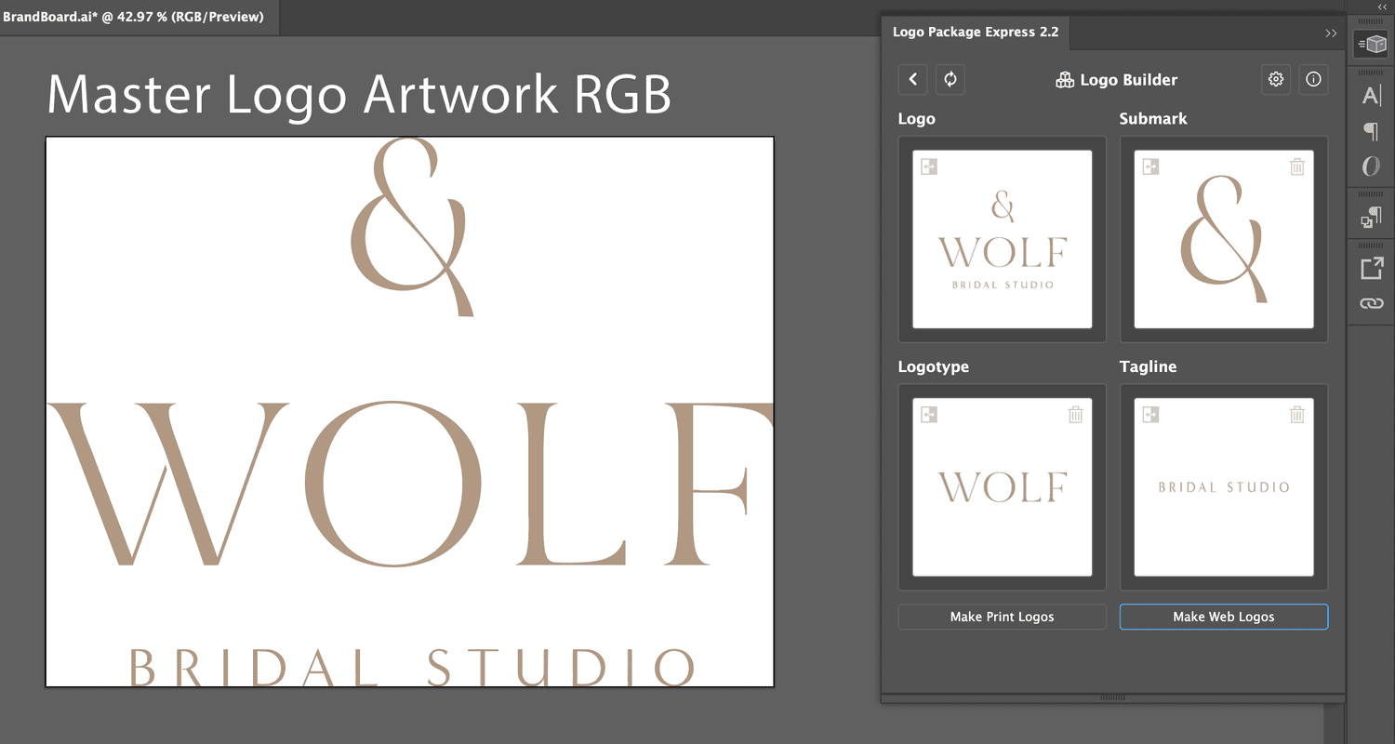Click the back arrow in Logo Builder

tap(912, 79)
